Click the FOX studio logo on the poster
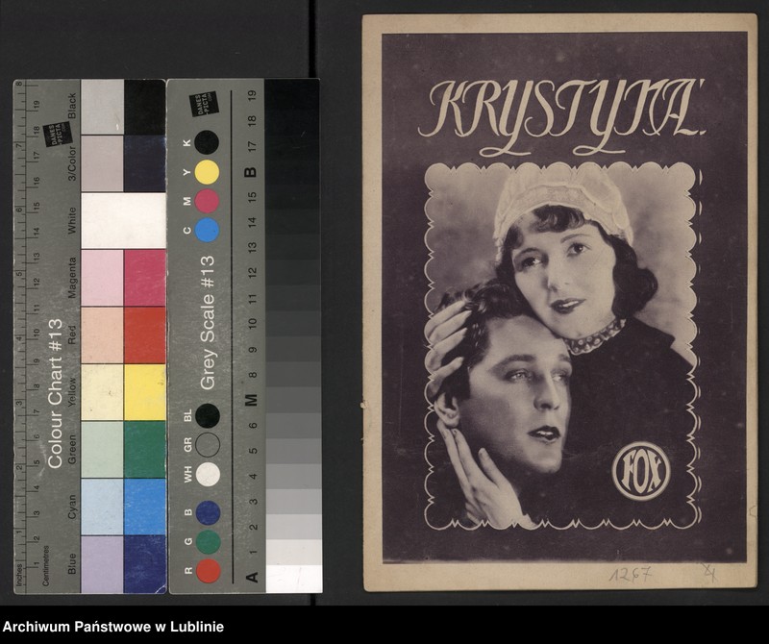769x644 pixels. [641, 471]
